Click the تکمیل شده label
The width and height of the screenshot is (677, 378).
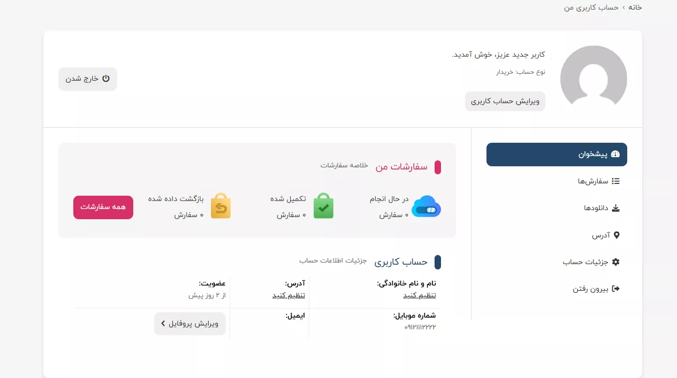coord(288,199)
